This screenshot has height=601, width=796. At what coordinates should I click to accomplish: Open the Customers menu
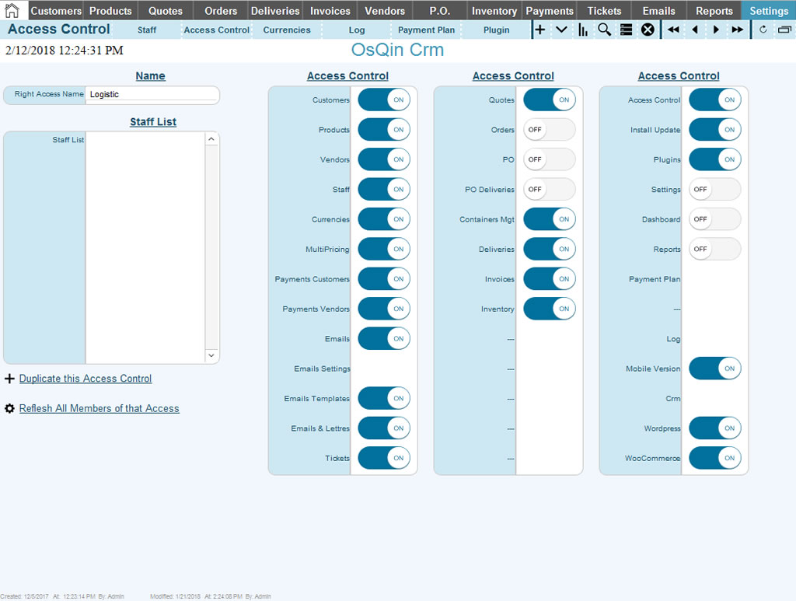(x=56, y=11)
